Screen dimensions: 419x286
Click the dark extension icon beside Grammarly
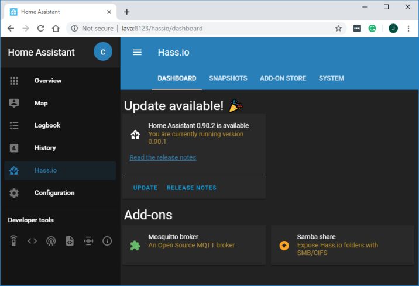tap(357, 28)
